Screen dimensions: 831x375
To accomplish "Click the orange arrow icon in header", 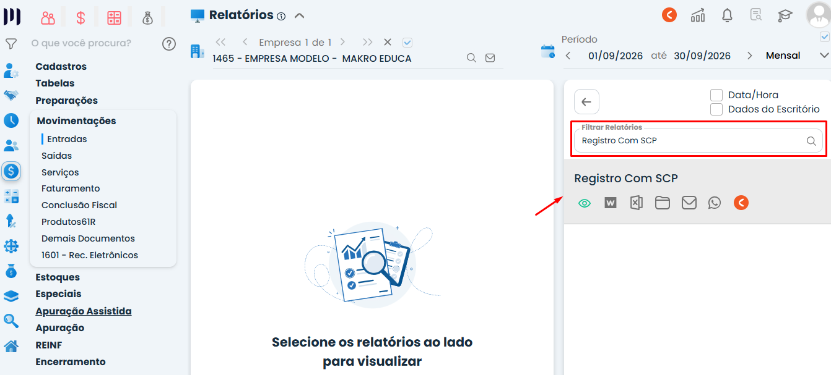I will [669, 15].
